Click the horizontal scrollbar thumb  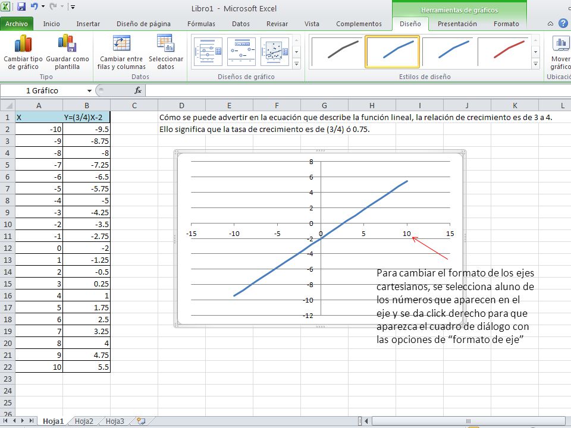(x=468, y=421)
